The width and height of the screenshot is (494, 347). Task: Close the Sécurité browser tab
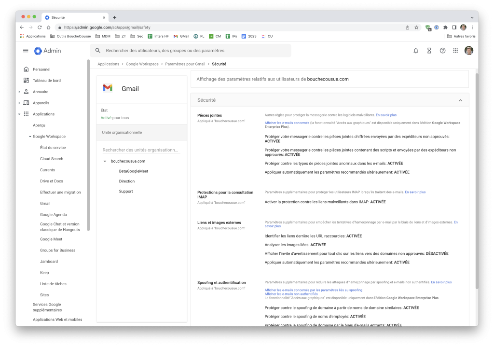click(x=104, y=18)
